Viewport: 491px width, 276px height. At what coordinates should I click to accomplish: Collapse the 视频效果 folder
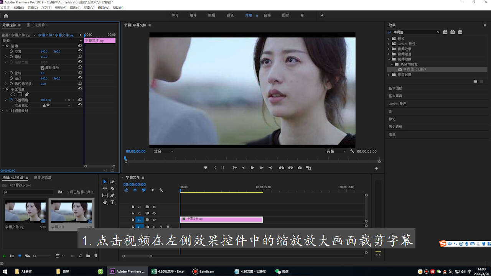tap(389, 59)
